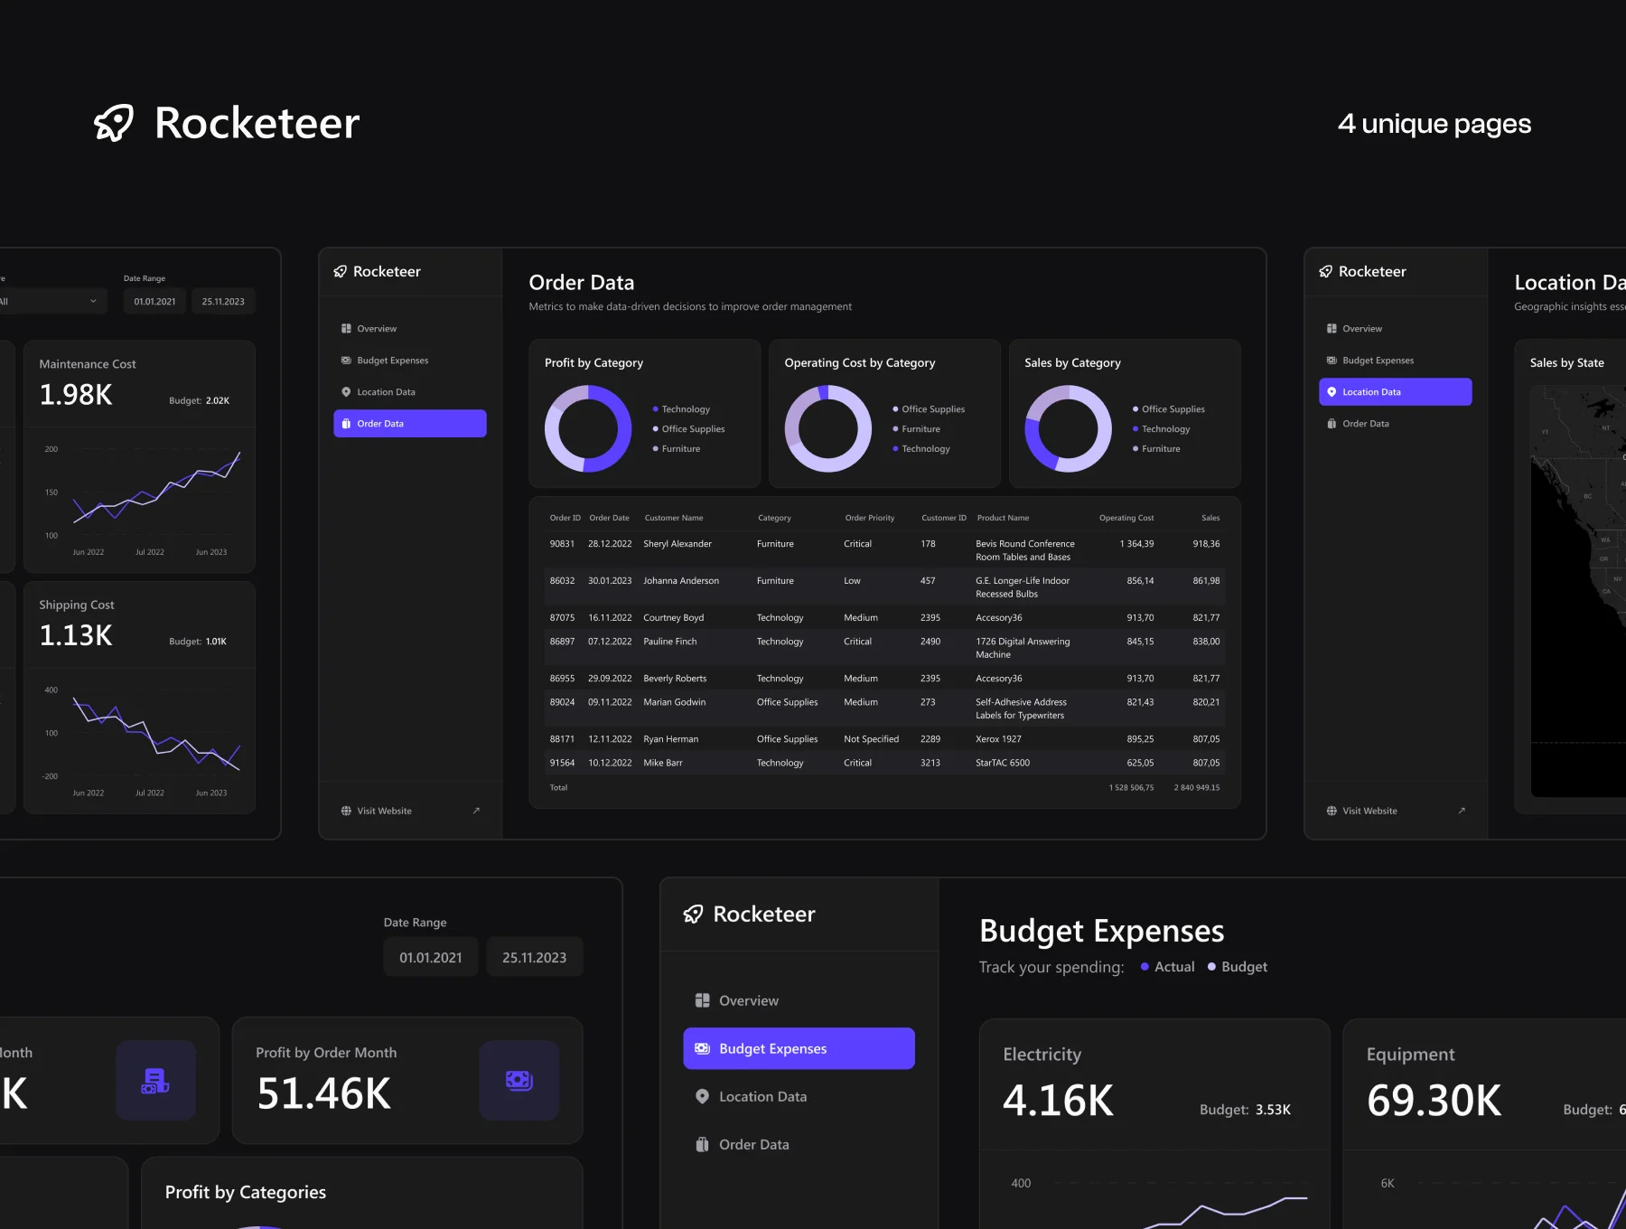Click Location Data pin icon in Budget Expenses sidebar
The width and height of the screenshot is (1626, 1229).
702,1097
